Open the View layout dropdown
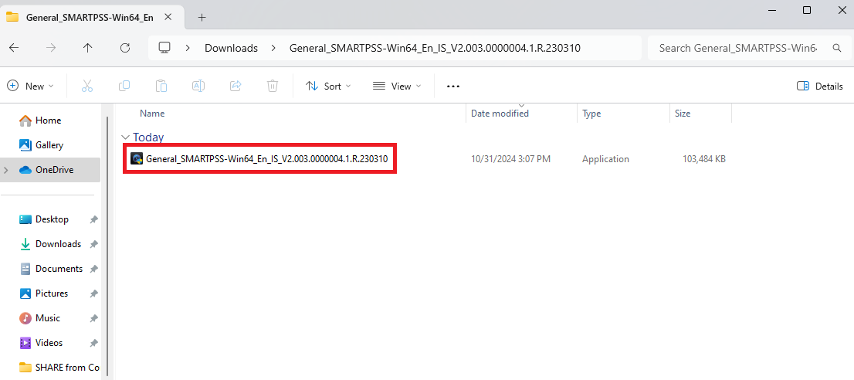The image size is (854, 380). (x=397, y=86)
